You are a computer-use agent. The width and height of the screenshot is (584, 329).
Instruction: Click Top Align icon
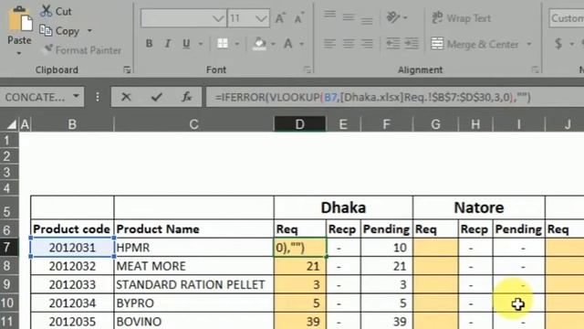coord(329,16)
